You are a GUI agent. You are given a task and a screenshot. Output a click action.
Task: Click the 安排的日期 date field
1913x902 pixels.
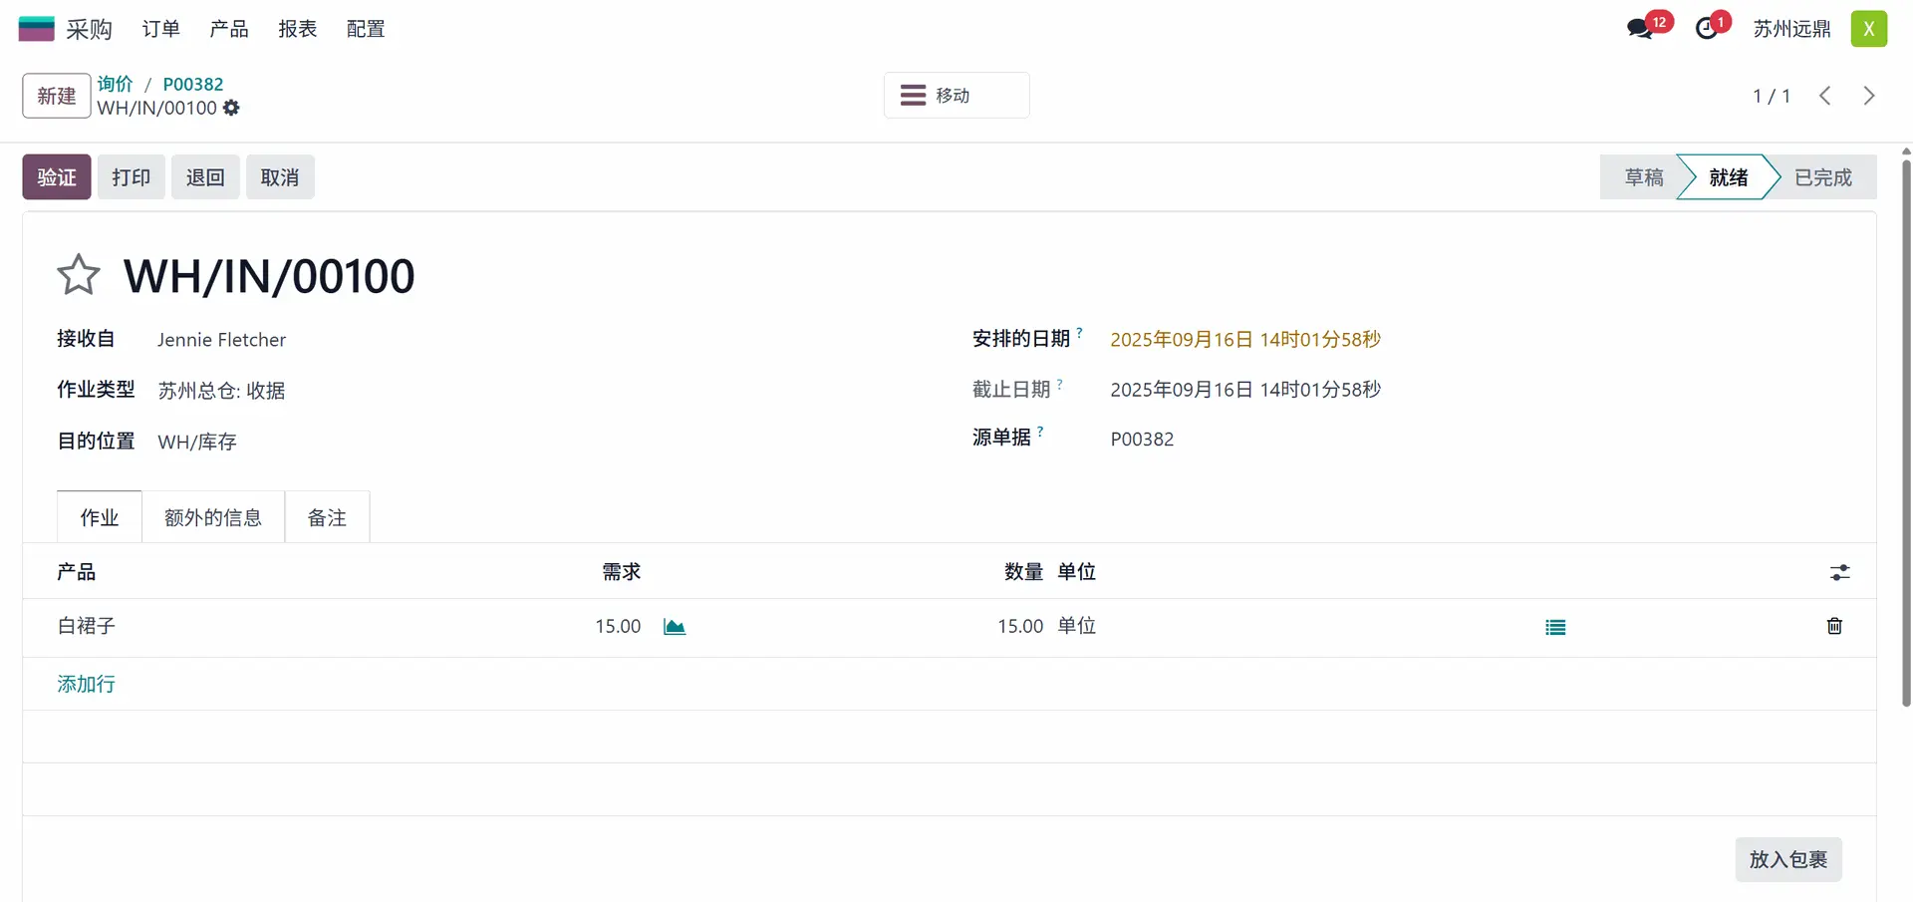click(1244, 340)
